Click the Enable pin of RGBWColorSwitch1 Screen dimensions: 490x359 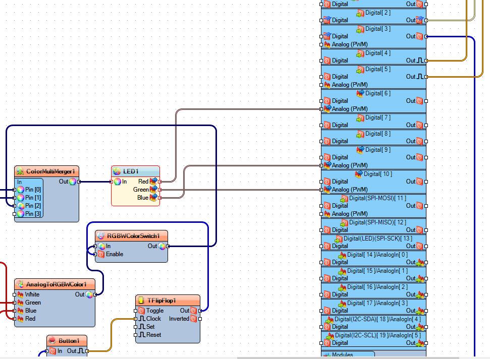coord(95,254)
